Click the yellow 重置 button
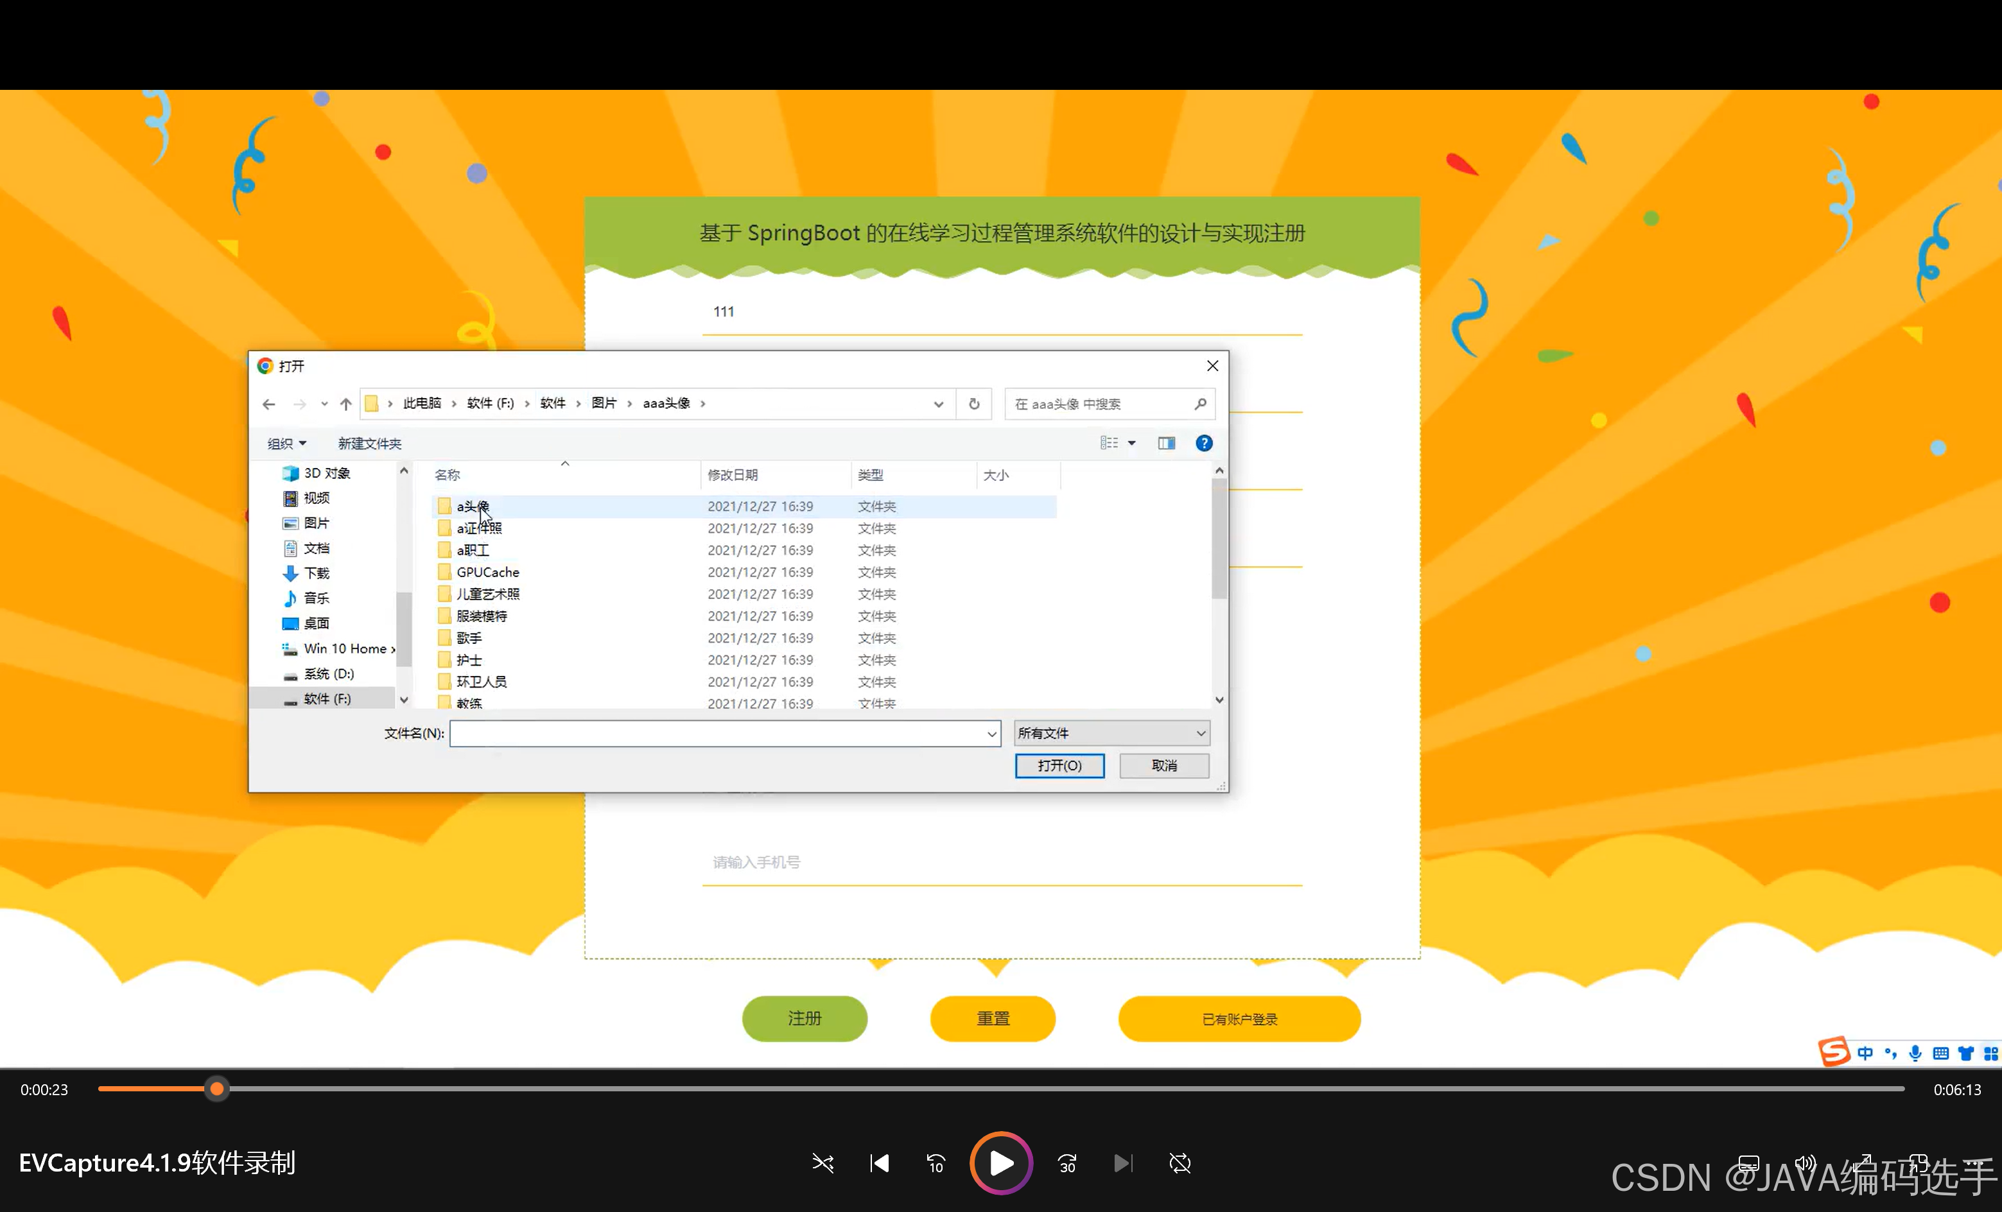Image resolution: width=2002 pixels, height=1212 pixels. coord(993,1019)
